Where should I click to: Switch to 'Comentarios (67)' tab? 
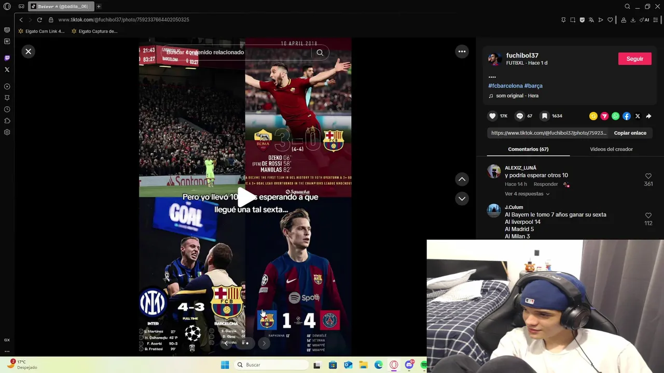pos(528,149)
